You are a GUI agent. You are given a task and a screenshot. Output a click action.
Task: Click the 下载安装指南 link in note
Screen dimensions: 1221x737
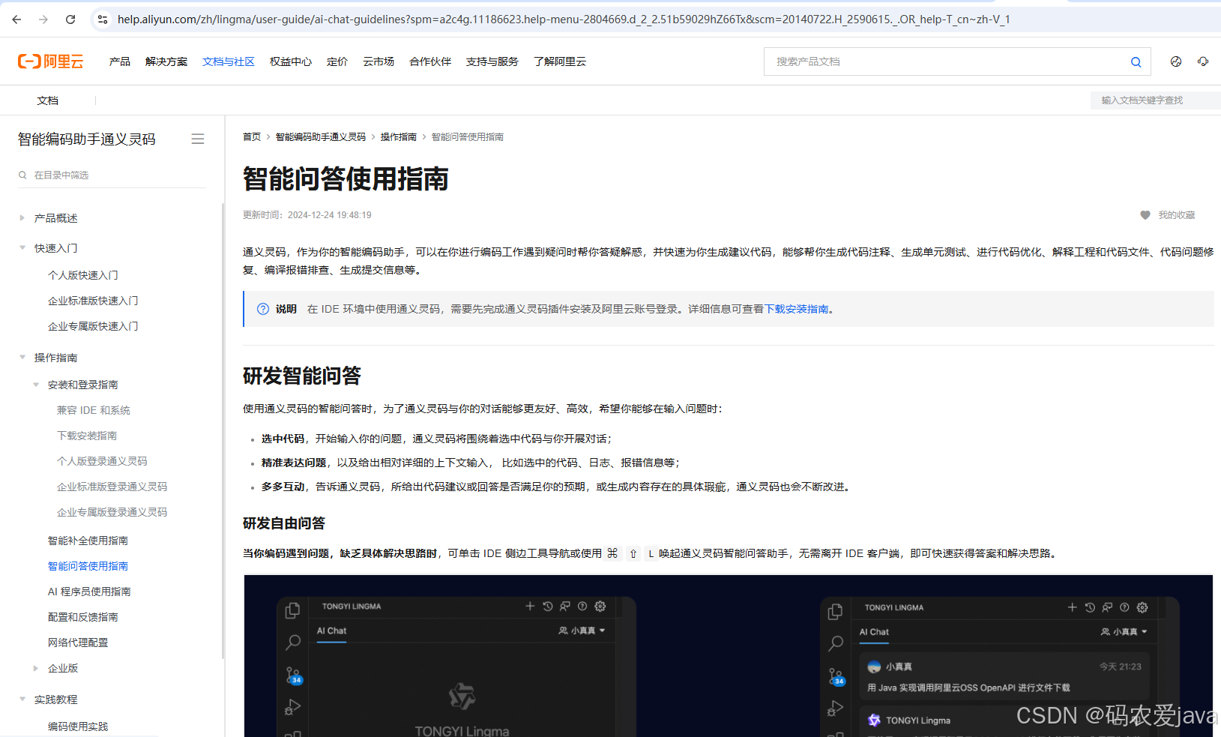[796, 309]
